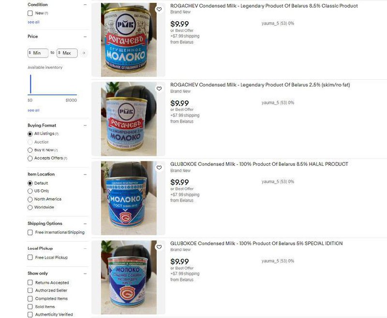Open the ROGACHEV 8.5% Classic Product title link
387x318 pixels.
click(x=264, y=6)
